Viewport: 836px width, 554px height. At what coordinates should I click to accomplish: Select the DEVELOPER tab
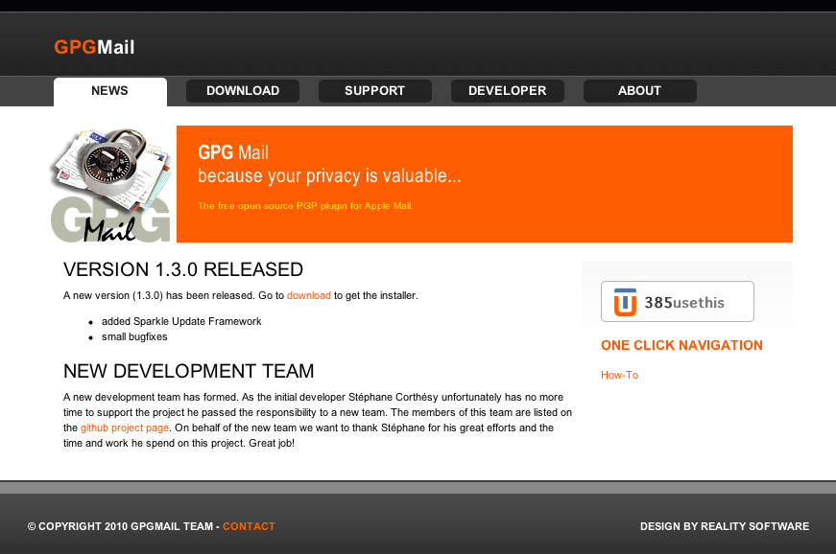(507, 91)
